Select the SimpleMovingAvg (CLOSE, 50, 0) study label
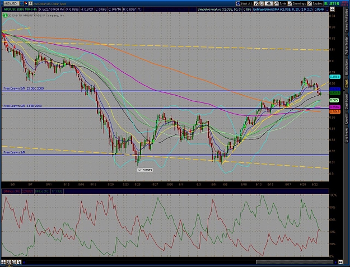350x267 pixels. pyautogui.click(x=220, y=10)
